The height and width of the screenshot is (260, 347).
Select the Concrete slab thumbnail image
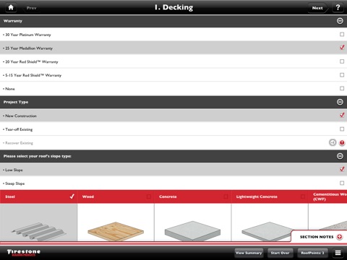point(192,230)
